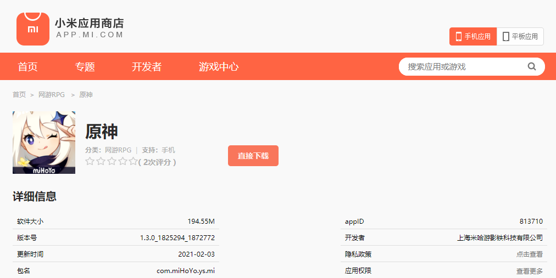Switch to 平板应用 mode
The width and height of the screenshot is (556, 278).
pyautogui.click(x=520, y=37)
